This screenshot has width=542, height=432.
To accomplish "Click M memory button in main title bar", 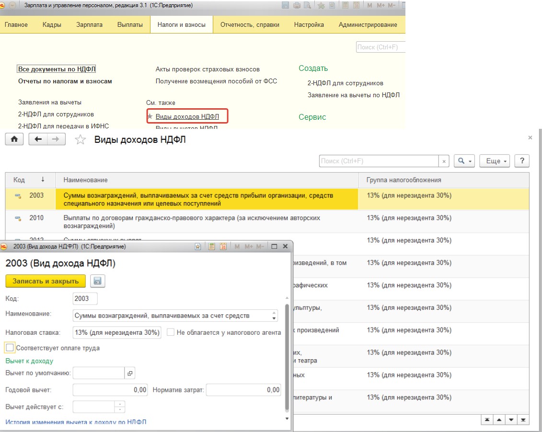I will [370, 5].
